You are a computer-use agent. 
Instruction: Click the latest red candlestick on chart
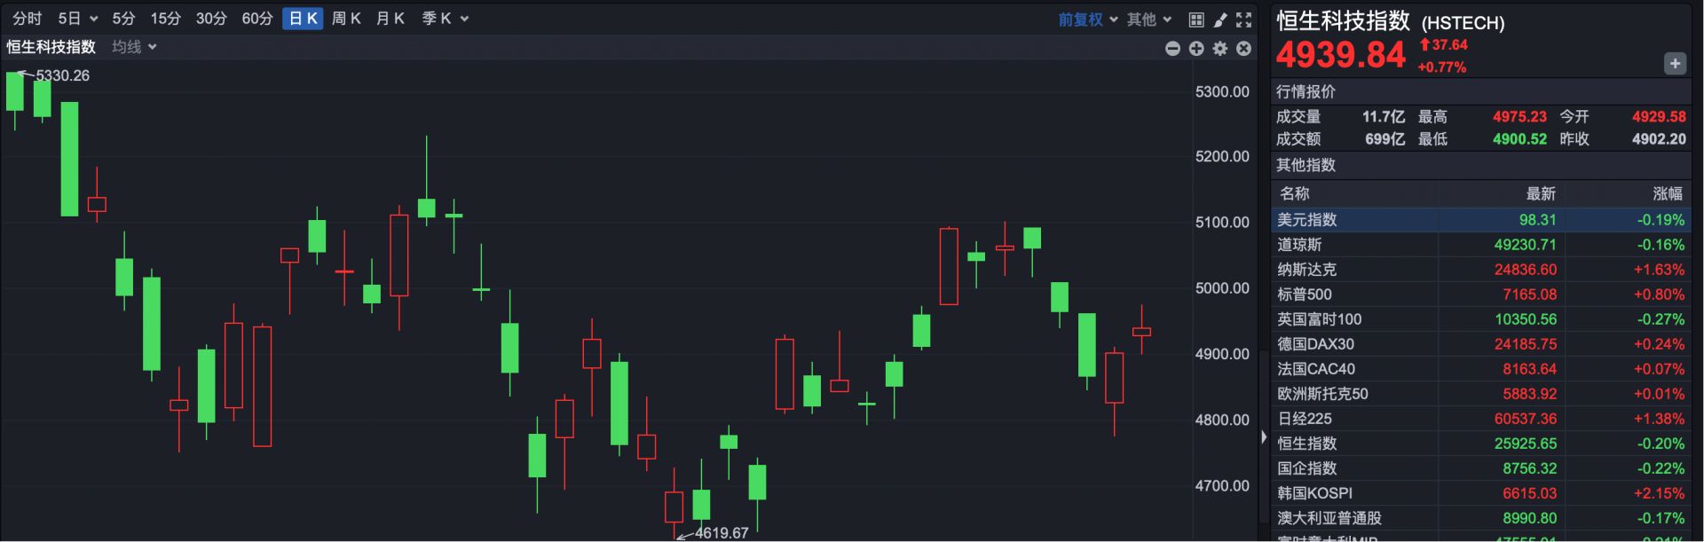[1141, 332]
